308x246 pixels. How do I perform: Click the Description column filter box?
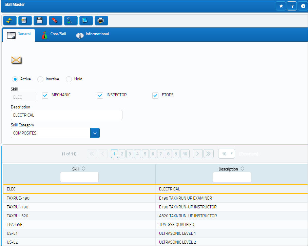click(232, 177)
